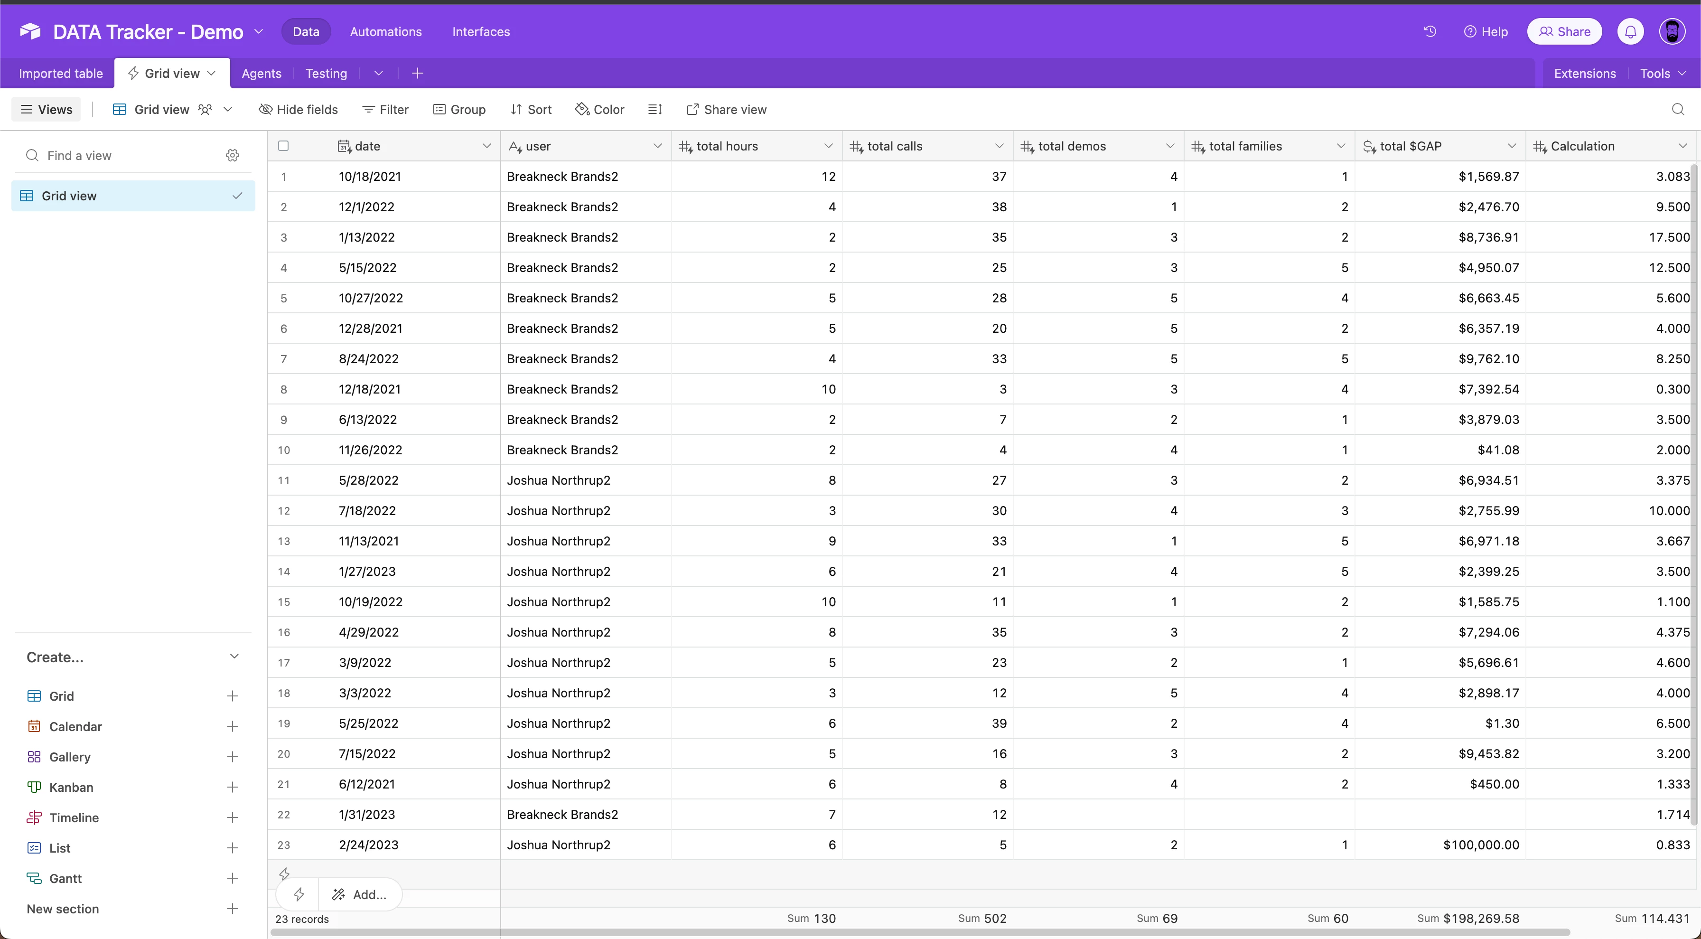
Task: Click the row height icon
Action: pos(654,109)
